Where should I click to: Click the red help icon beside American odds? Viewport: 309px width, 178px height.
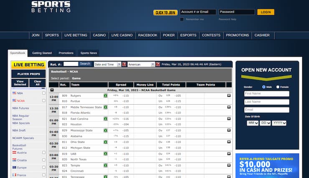[158, 64]
